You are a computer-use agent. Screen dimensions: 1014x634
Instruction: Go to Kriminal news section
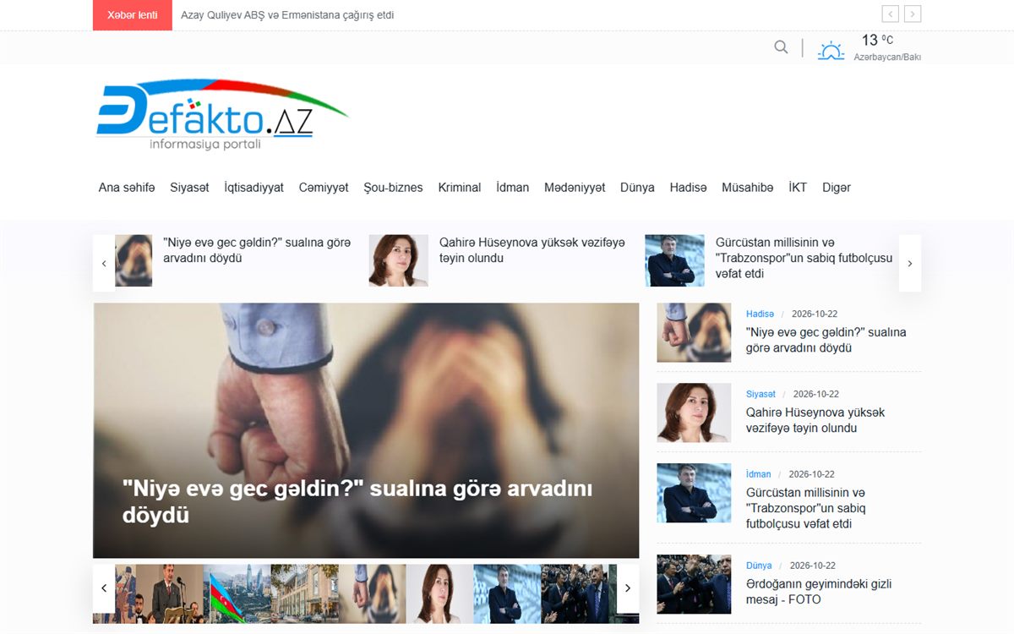click(460, 188)
